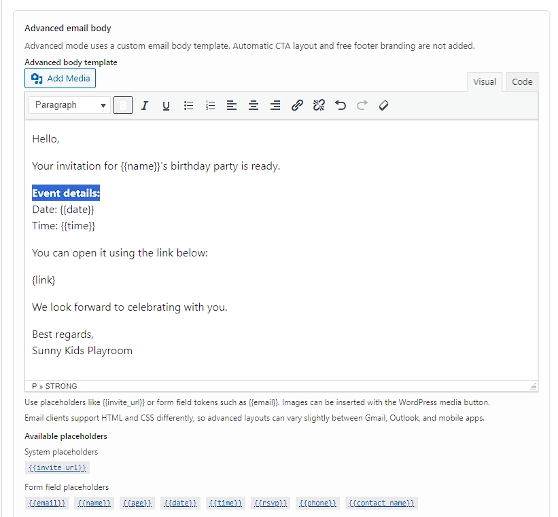Toggle bold formatting in the editor toolbar
The height and width of the screenshot is (517, 558).
[x=123, y=105]
